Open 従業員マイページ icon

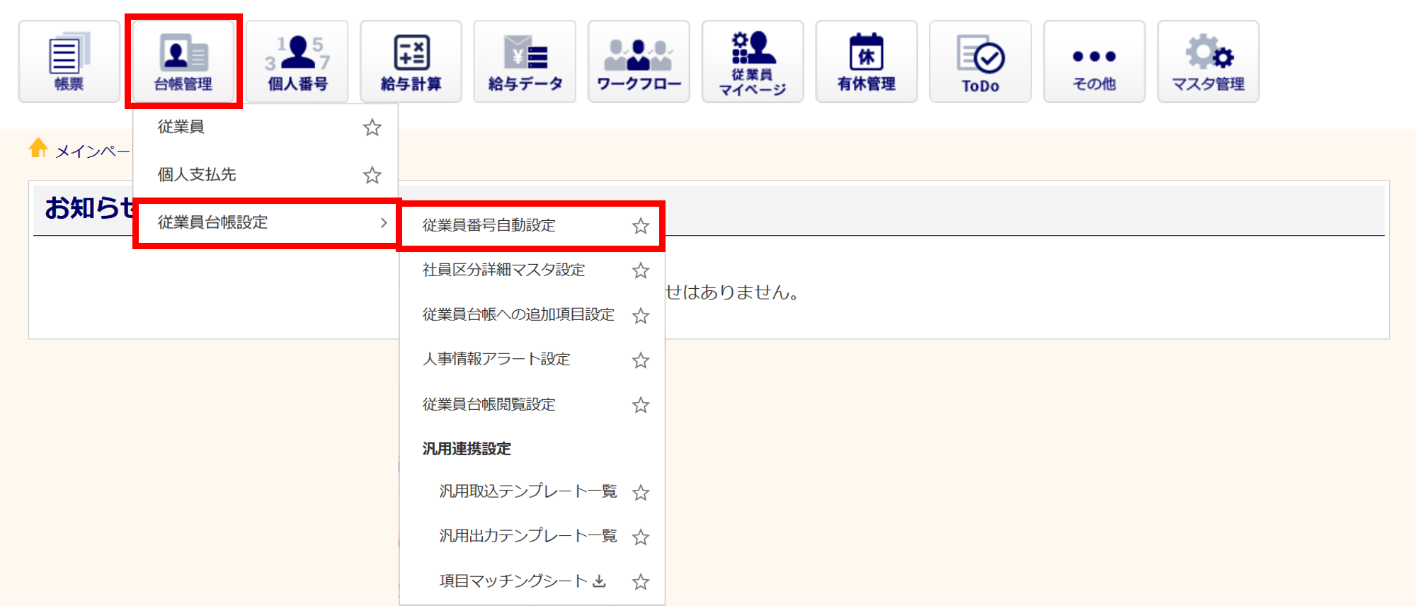[x=753, y=62]
